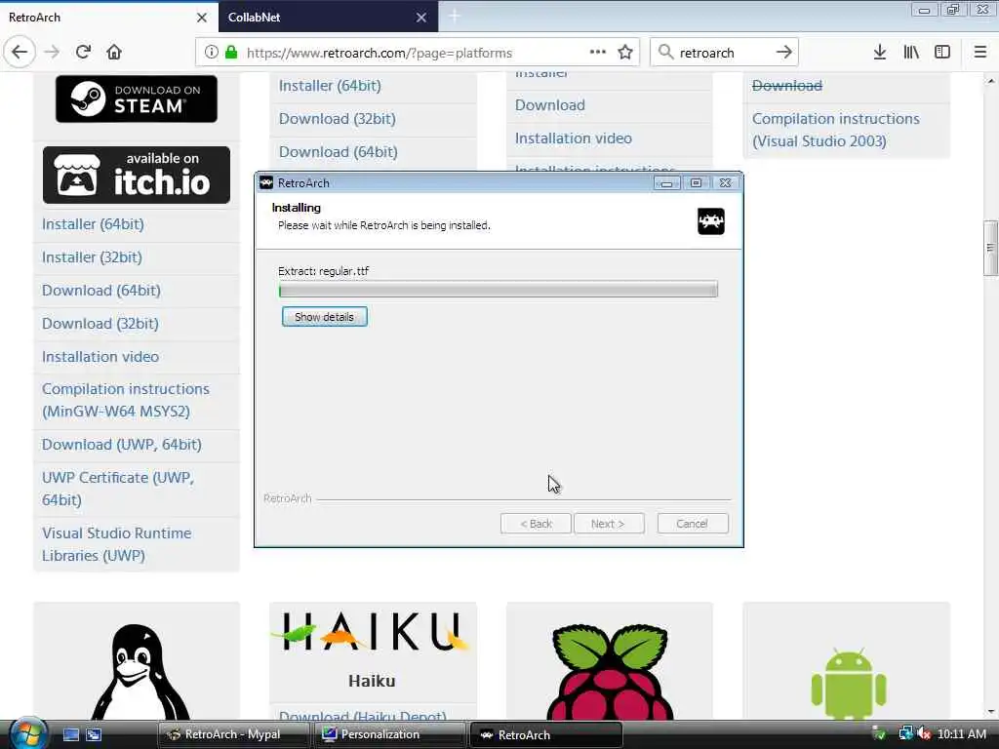Screen dimensions: 999x749
Task: Close the CollabNet browser tab
Action: (421, 18)
